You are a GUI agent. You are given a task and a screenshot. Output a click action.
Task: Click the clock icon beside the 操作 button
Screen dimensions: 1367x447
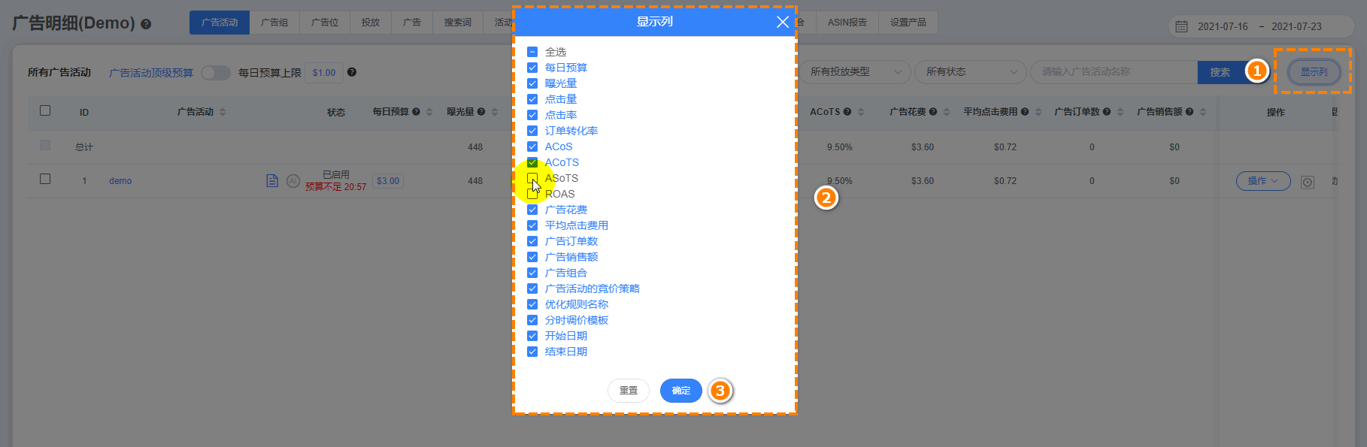click(1308, 183)
